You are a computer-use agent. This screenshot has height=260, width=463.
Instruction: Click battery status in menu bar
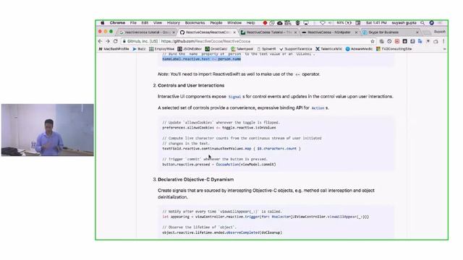pyautogui.click(x=344, y=22)
